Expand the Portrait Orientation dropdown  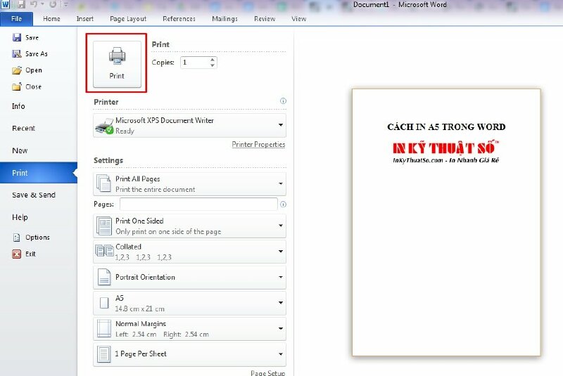tap(189, 277)
